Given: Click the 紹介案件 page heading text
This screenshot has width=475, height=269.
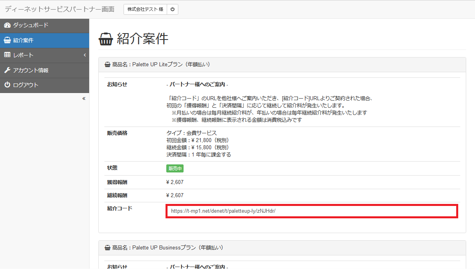Looking at the screenshot, I should pyautogui.click(x=142, y=39).
